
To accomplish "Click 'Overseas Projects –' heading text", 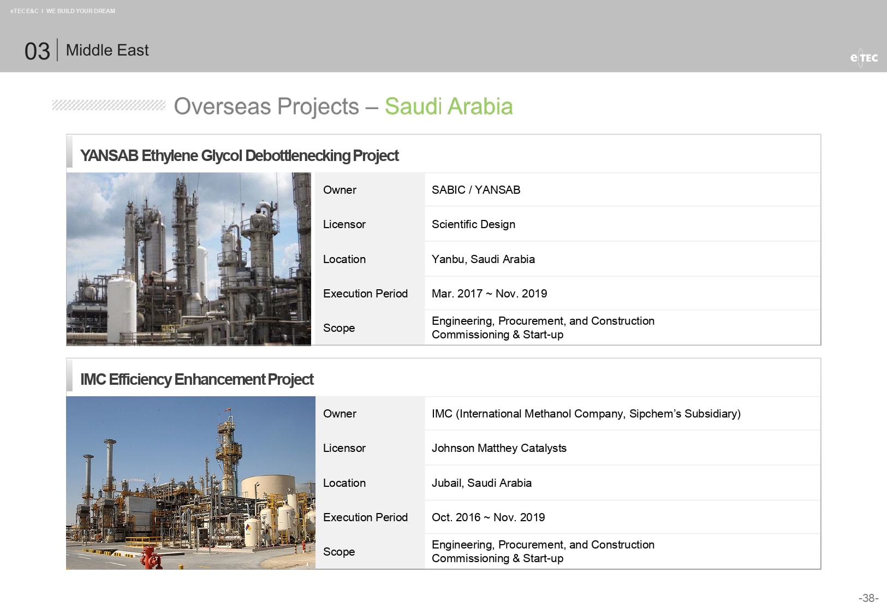I will tap(276, 106).
